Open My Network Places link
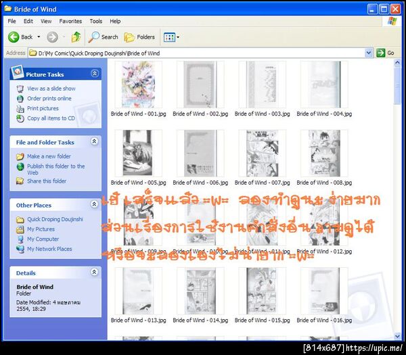The image size is (406, 355). coord(49,249)
